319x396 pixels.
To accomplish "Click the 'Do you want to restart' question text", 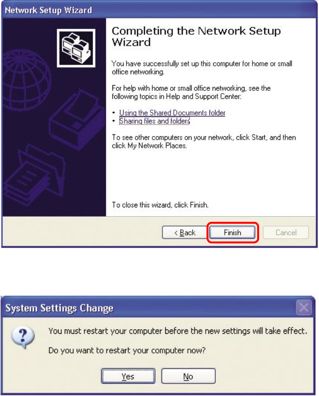I will point(127,350).
